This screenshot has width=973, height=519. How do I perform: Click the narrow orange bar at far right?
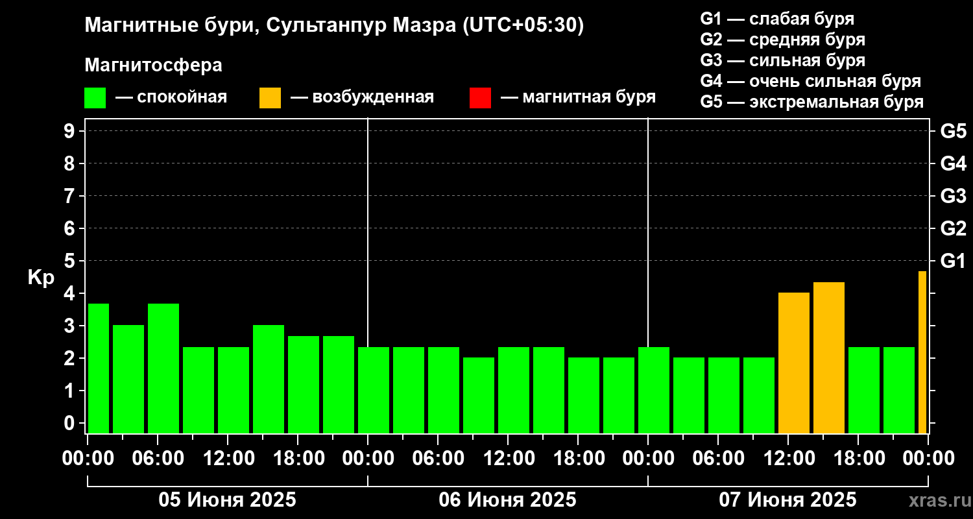tap(922, 352)
